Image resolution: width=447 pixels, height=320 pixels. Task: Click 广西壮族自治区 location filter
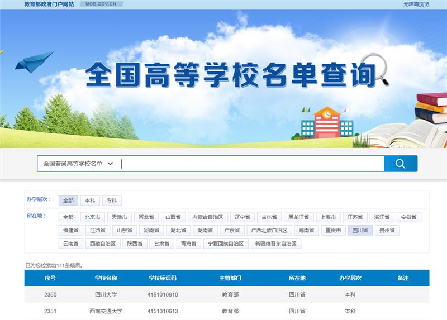point(269,230)
